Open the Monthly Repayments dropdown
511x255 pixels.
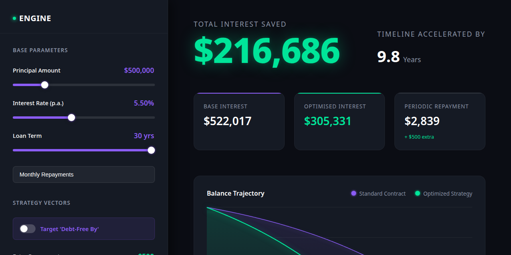(84, 175)
